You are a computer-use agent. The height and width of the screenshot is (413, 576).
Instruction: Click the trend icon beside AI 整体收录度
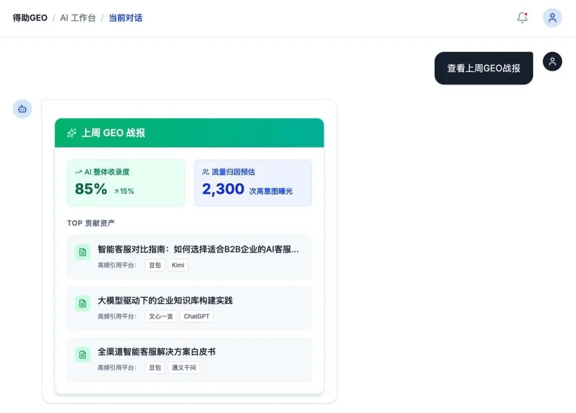point(78,172)
